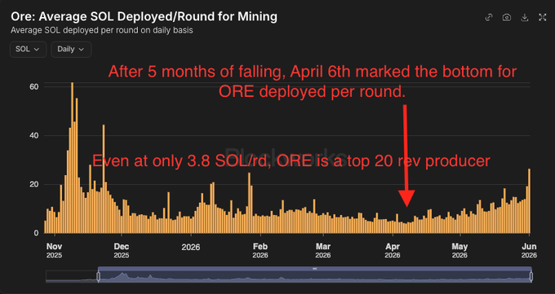Click the chart title 'Ore: Average SOL Deployed/Round for Mining'

click(144, 16)
